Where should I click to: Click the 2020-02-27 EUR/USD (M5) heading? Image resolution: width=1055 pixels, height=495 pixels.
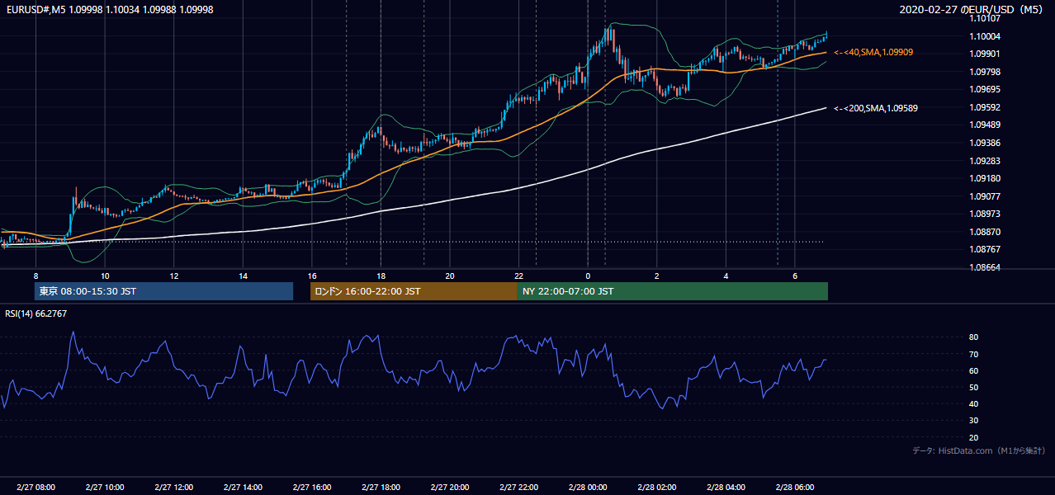pos(972,10)
